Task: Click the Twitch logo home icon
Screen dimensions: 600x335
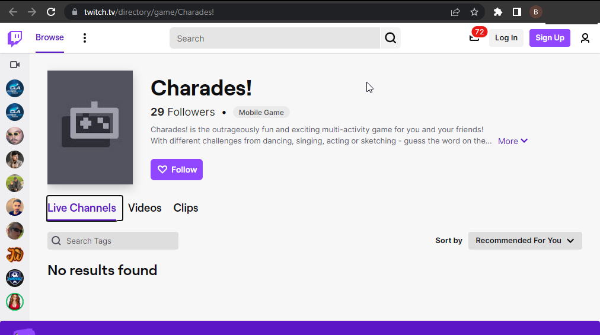Action: pos(15,39)
